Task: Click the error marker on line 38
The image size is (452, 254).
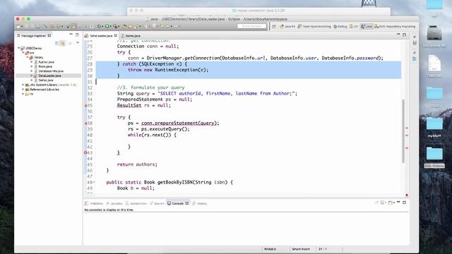Action: [85, 123]
